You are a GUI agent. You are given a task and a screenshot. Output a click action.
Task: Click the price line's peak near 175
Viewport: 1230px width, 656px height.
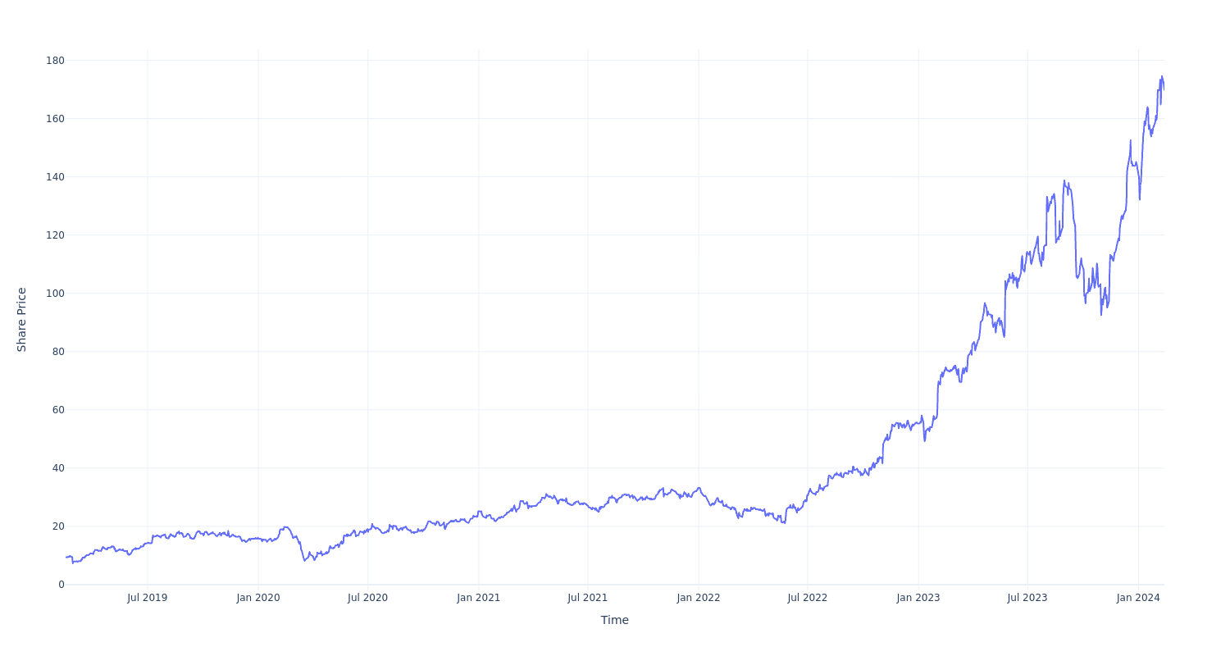(1161, 76)
